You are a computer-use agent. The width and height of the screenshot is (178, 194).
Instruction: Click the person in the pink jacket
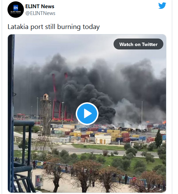point(134,179)
